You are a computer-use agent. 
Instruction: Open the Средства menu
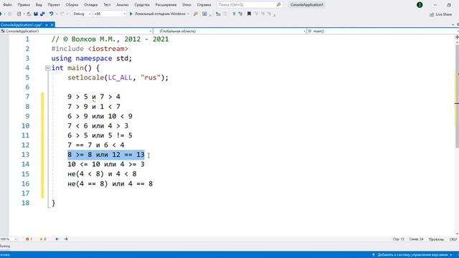(x=142, y=5)
